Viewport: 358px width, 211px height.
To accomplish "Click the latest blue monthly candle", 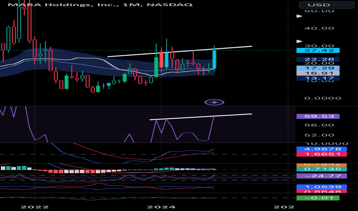I will click(x=214, y=59).
